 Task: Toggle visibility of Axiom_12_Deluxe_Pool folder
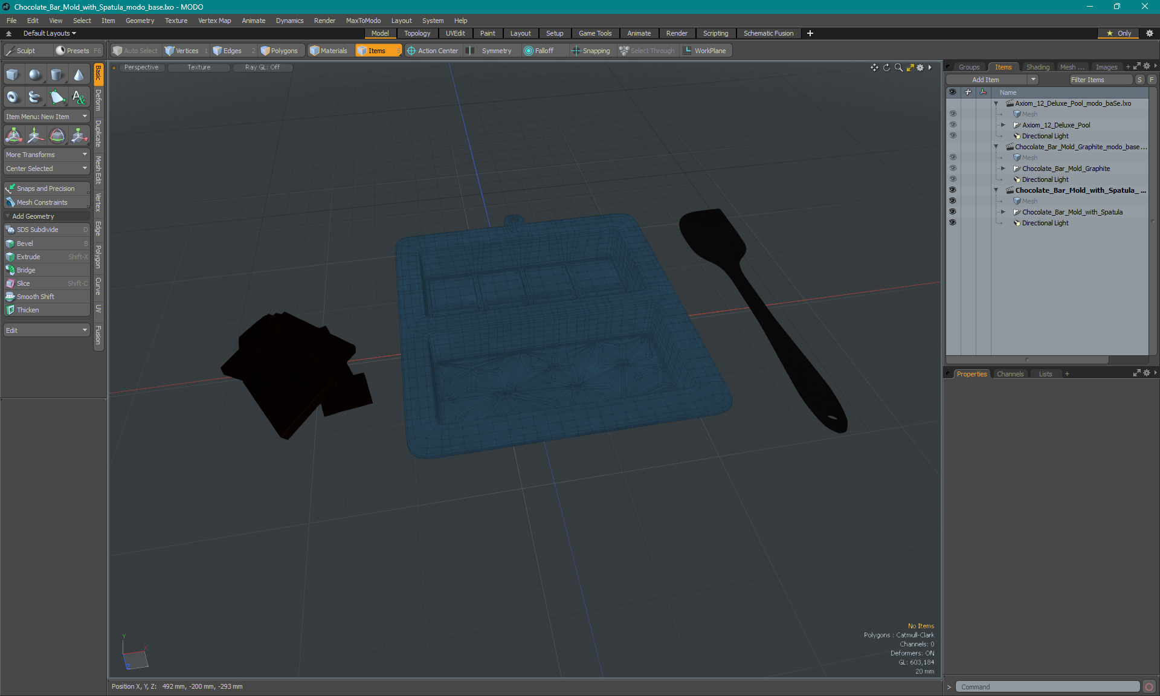tap(953, 125)
